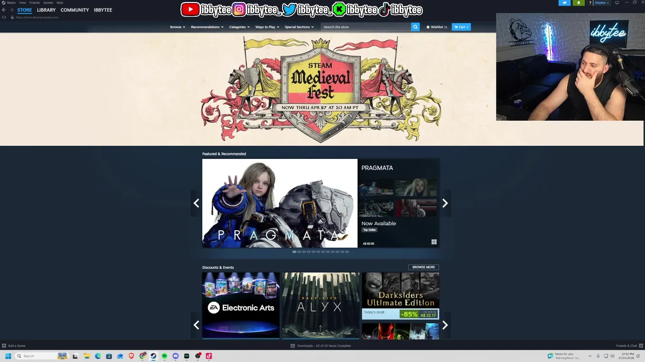Select the first featured carousel page dot
Image resolution: width=645 pixels, height=362 pixels.
[294, 251]
